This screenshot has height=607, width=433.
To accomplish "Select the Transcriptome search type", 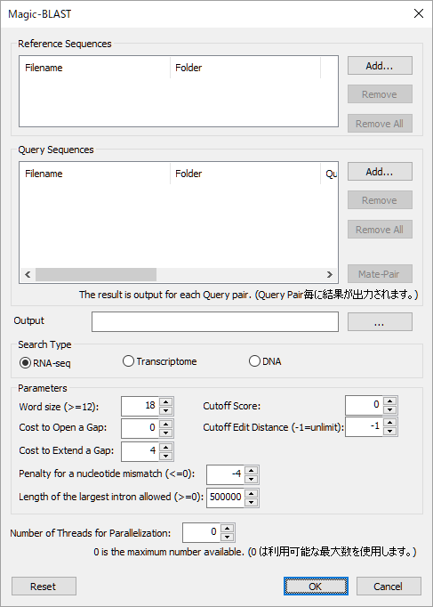I will [159, 361].
